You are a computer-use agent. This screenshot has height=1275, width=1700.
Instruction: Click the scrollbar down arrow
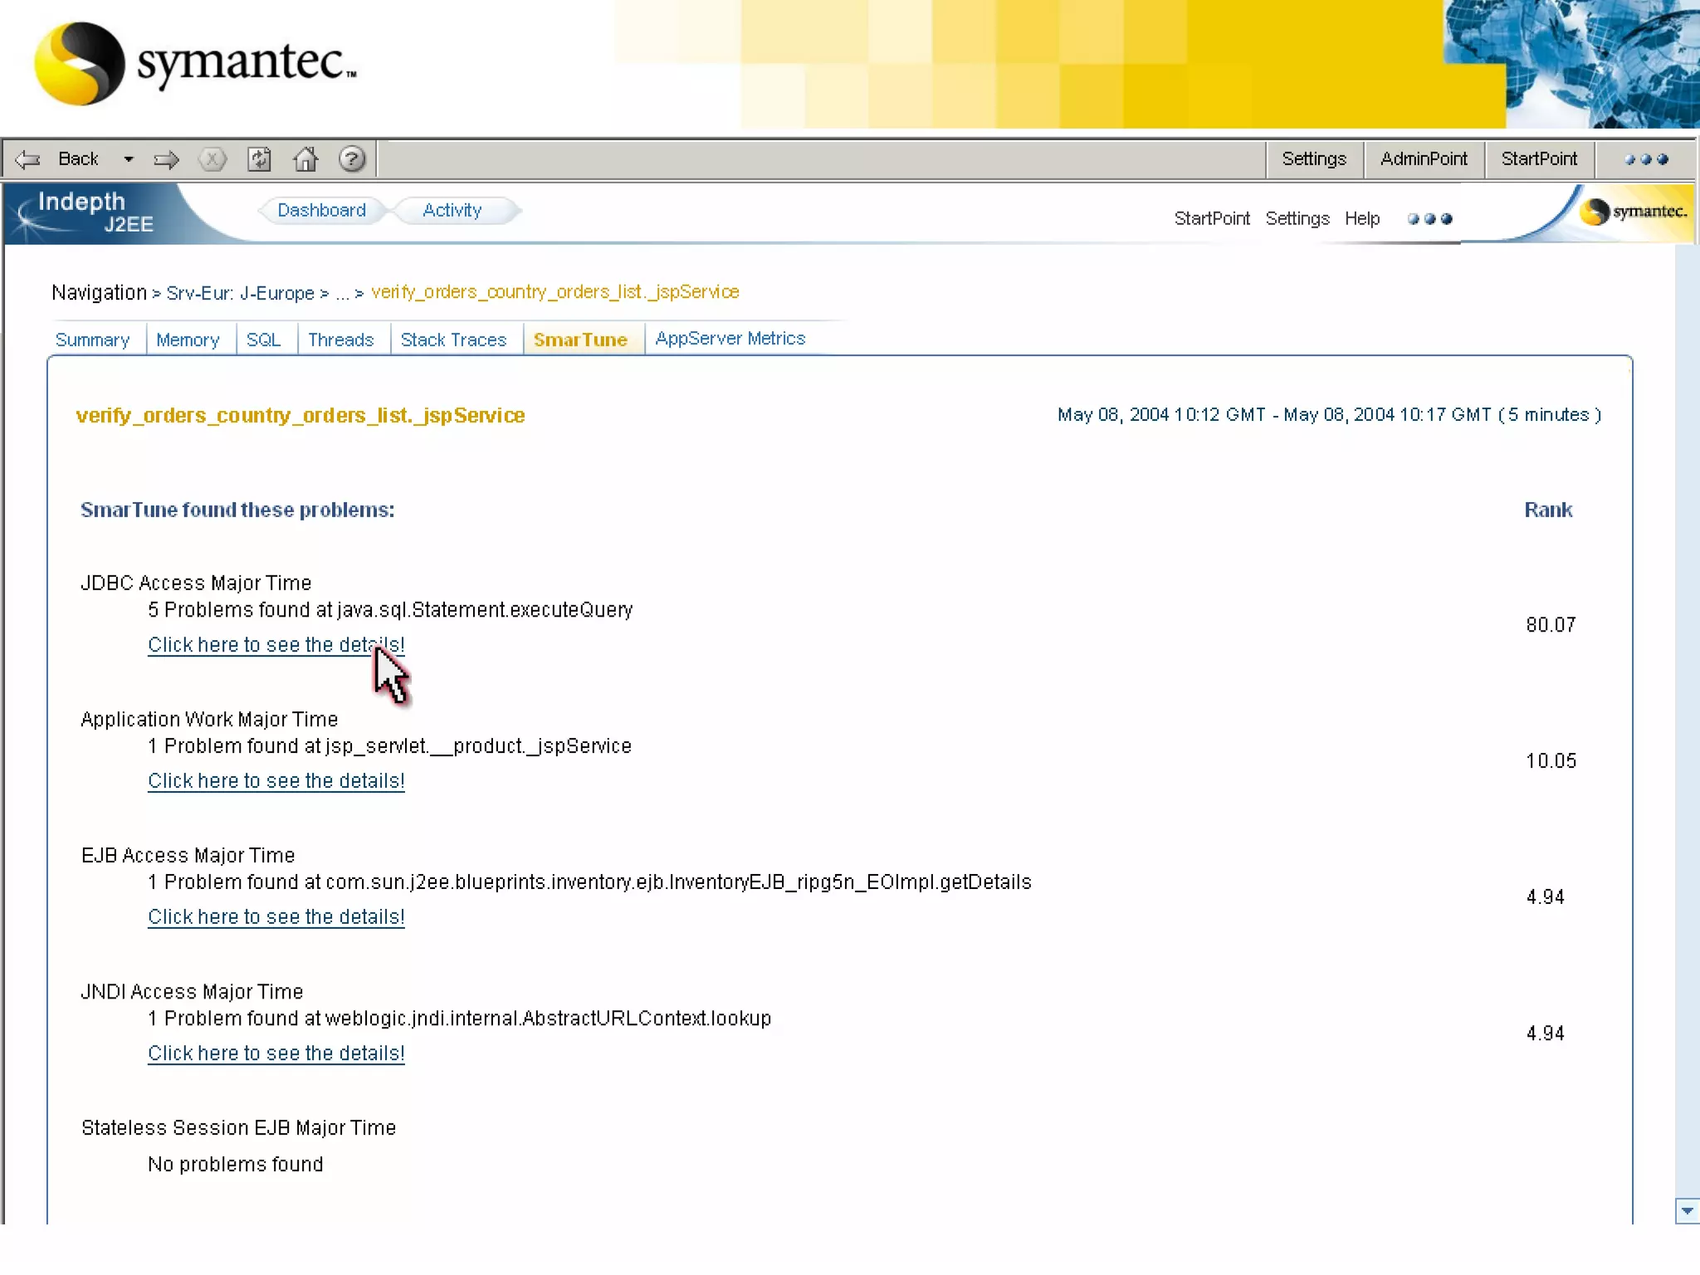point(1687,1211)
